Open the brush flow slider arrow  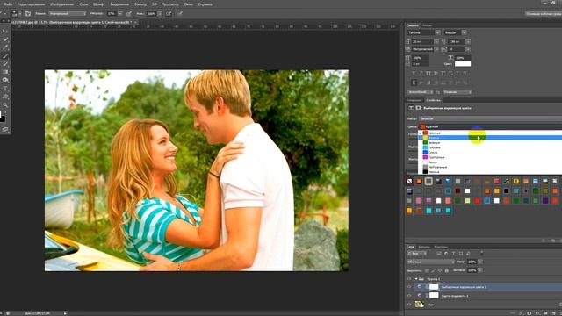(160, 14)
